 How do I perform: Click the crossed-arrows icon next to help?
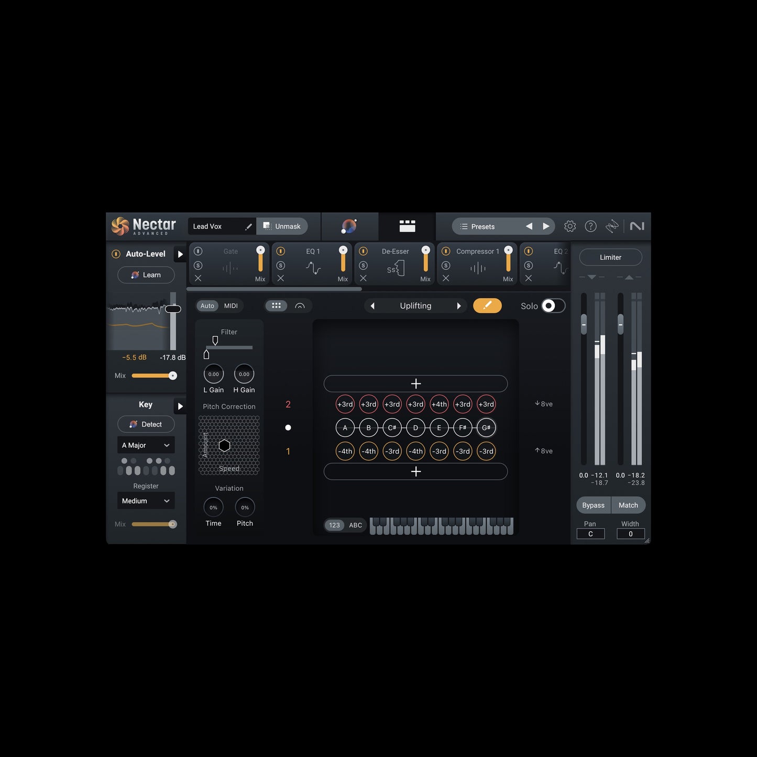pyautogui.click(x=612, y=226)
